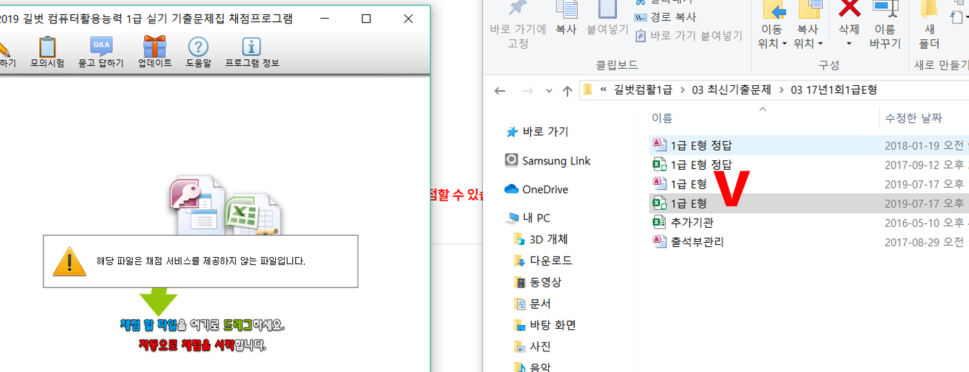Viewport: 969px width, 372px height.
Task: Select the 추가기관 Excel file
Action: (x=692, y=222)
